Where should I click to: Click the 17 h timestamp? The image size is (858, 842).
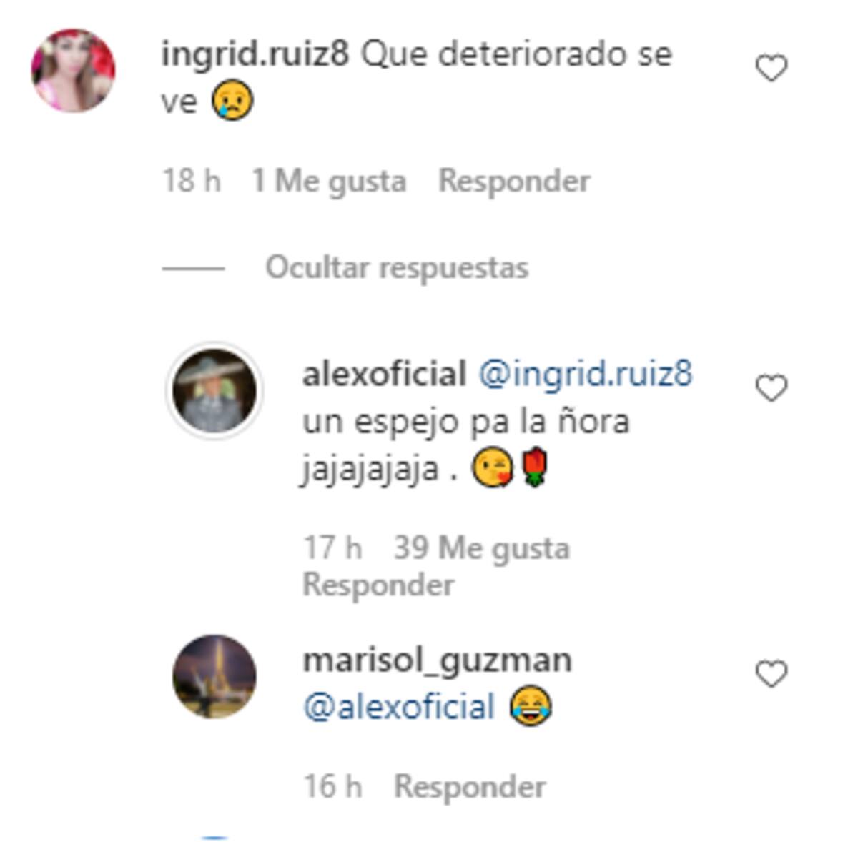click(x=332, y=548)
